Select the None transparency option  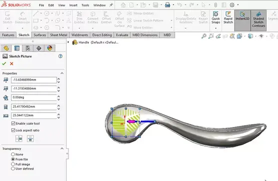click(x=13, y=154)
